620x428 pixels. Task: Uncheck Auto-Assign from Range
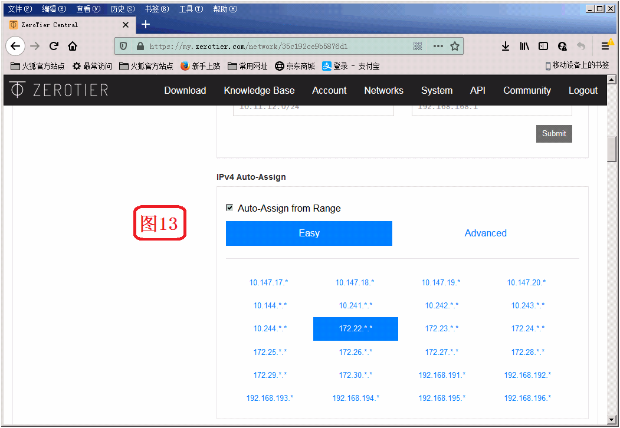pos(229,208)
